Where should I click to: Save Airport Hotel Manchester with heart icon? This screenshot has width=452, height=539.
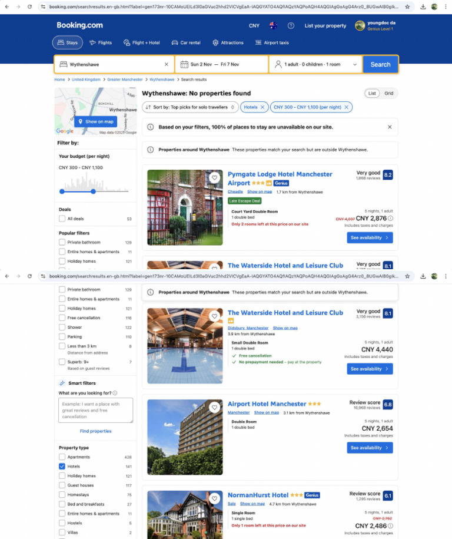(214, 408)
